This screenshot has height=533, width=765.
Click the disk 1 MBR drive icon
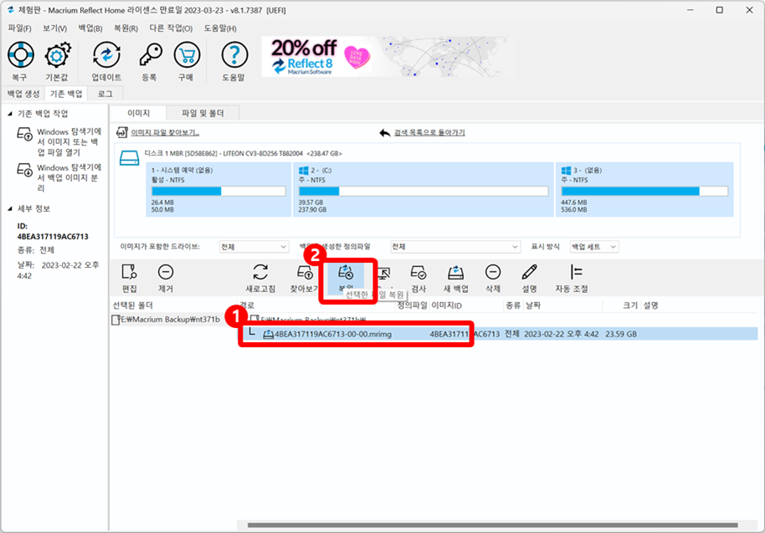(129, 158)
